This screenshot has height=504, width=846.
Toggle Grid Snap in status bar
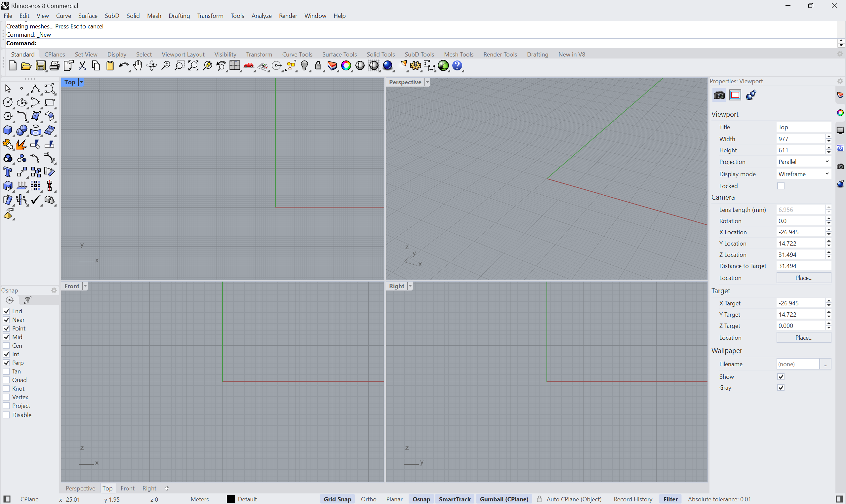pyautogui.click(x=337, y=499)
